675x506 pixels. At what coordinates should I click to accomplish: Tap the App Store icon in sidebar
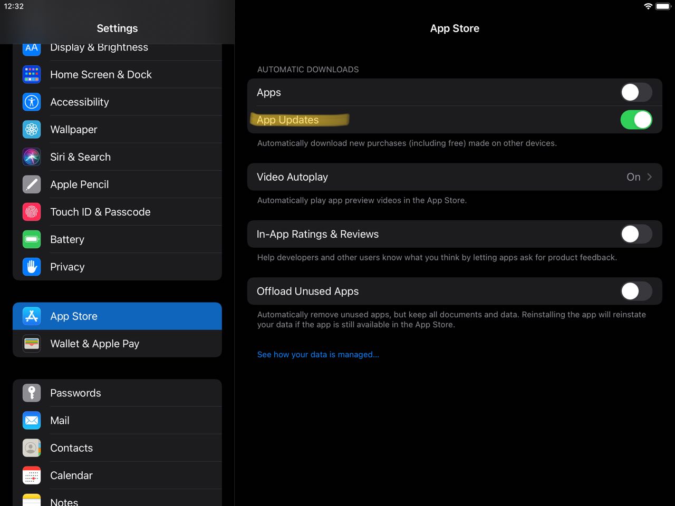coord(32,316)
